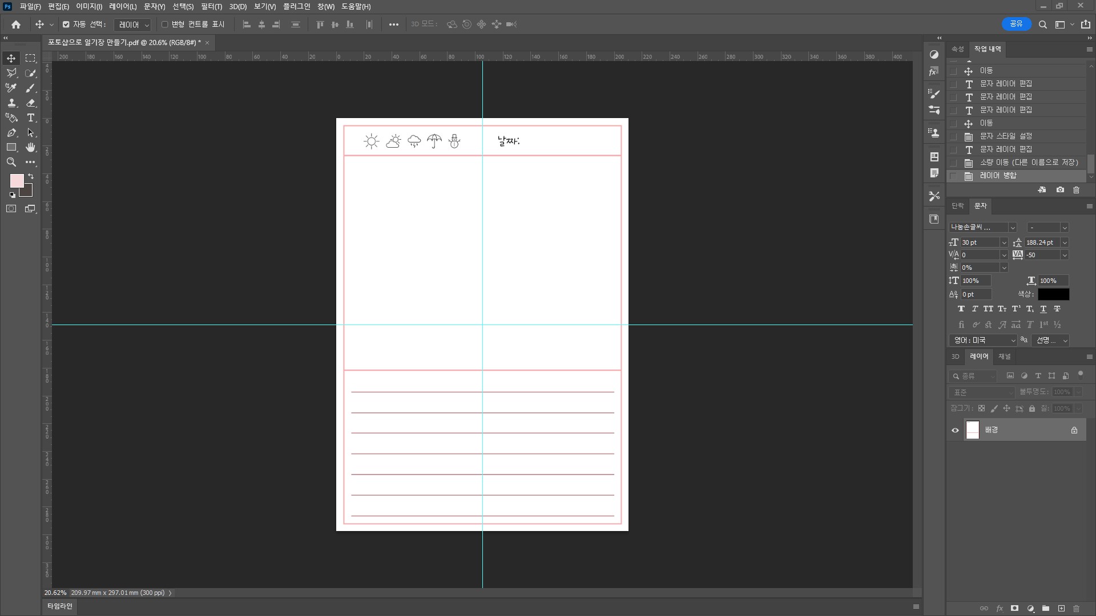Select the Zoom tool
The image size is (1096, 616).
[11, 162]
